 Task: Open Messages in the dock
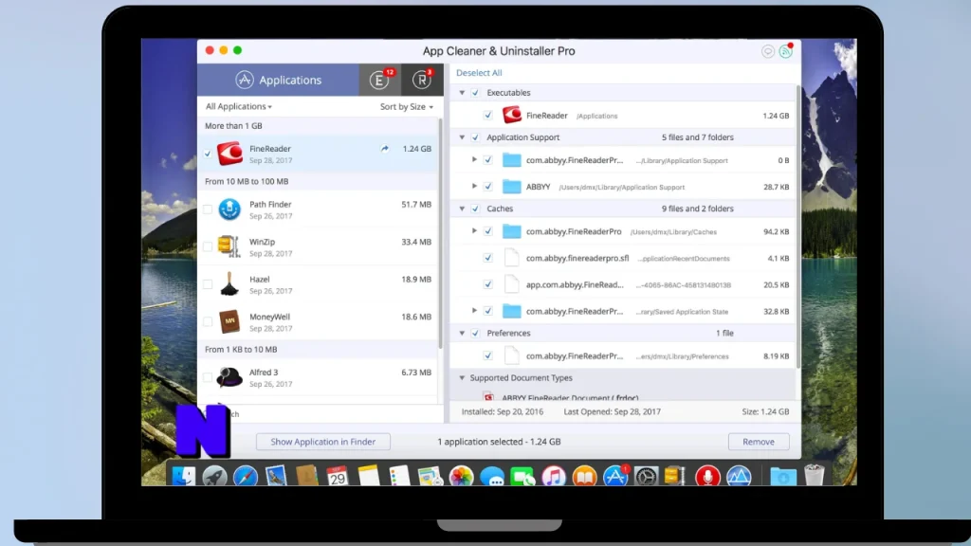pyautogui.click(x=492, y=477)
